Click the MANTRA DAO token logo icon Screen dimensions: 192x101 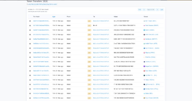click(144, 35)
